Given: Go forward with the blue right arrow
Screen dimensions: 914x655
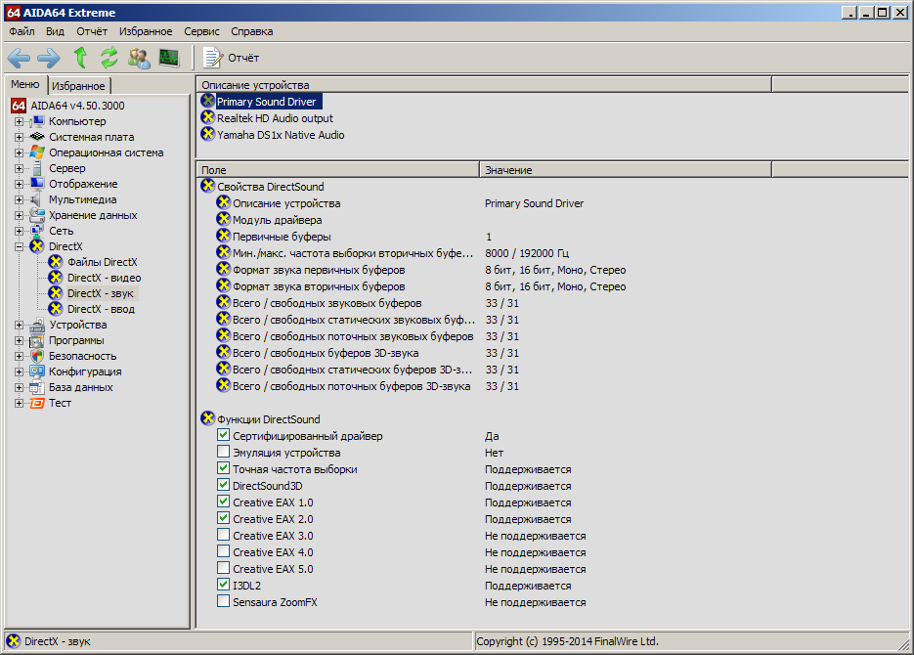Looking at the screenshot, I should coord(48,58).
